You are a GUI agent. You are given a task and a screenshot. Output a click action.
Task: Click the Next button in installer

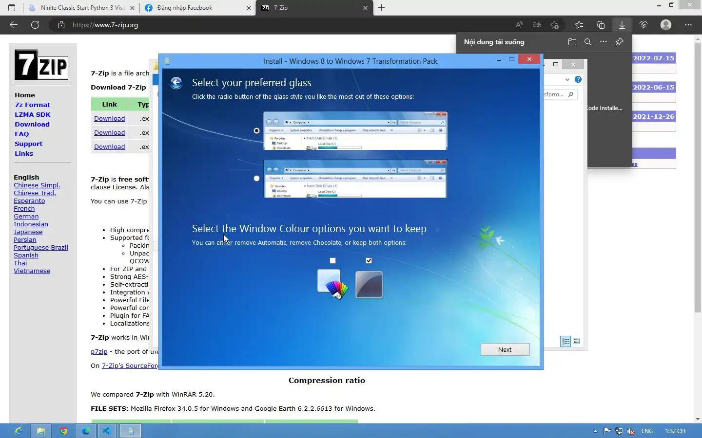coord(505,349)
